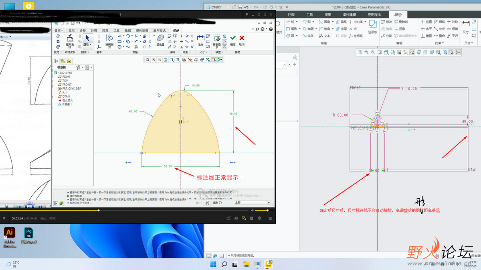Expand the 操作 group dropdown in the left window

coord(86,52)
